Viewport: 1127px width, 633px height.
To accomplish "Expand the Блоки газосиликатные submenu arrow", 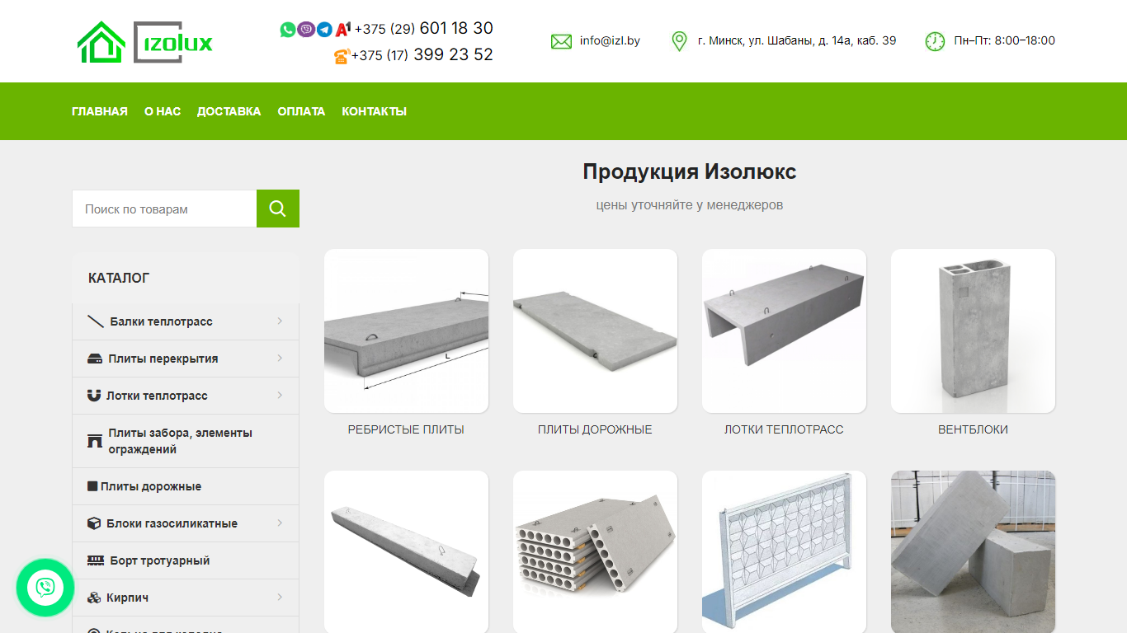I will click(280, 523).
